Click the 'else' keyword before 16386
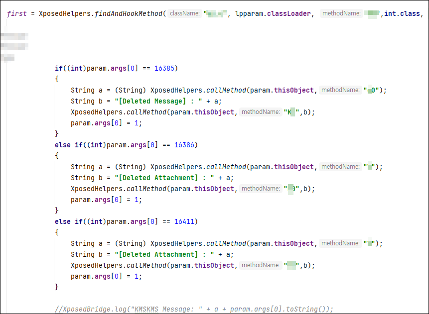This screenshot has height=314, width=429. [x=63, y=145]
